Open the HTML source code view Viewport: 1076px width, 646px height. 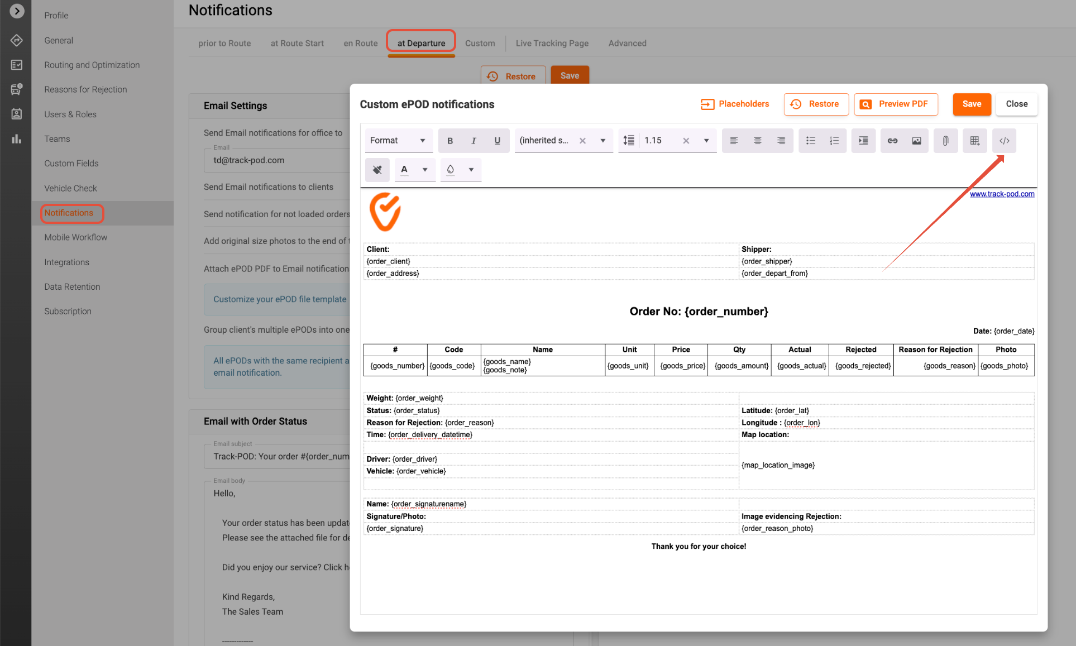[1004, 141]
